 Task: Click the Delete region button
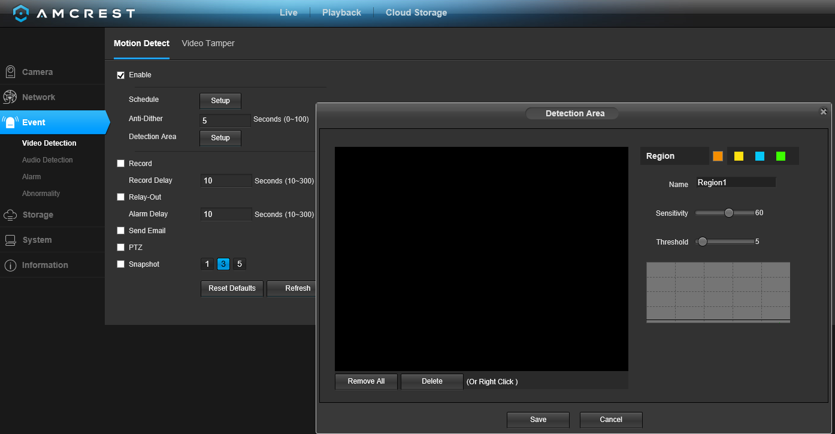click(432, 381)
